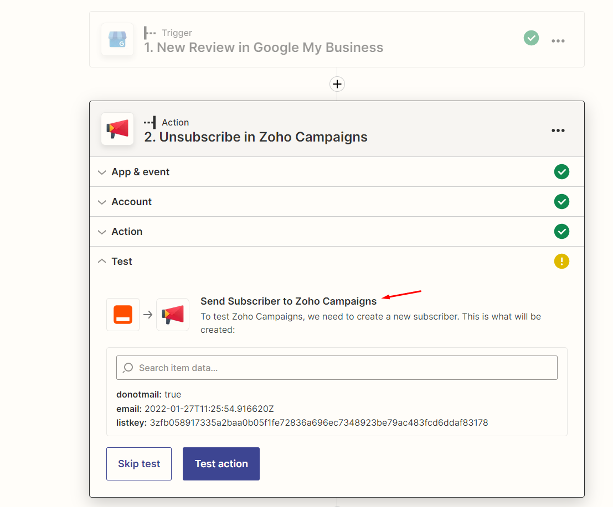Click the Account green check icon

coord(562,201)
